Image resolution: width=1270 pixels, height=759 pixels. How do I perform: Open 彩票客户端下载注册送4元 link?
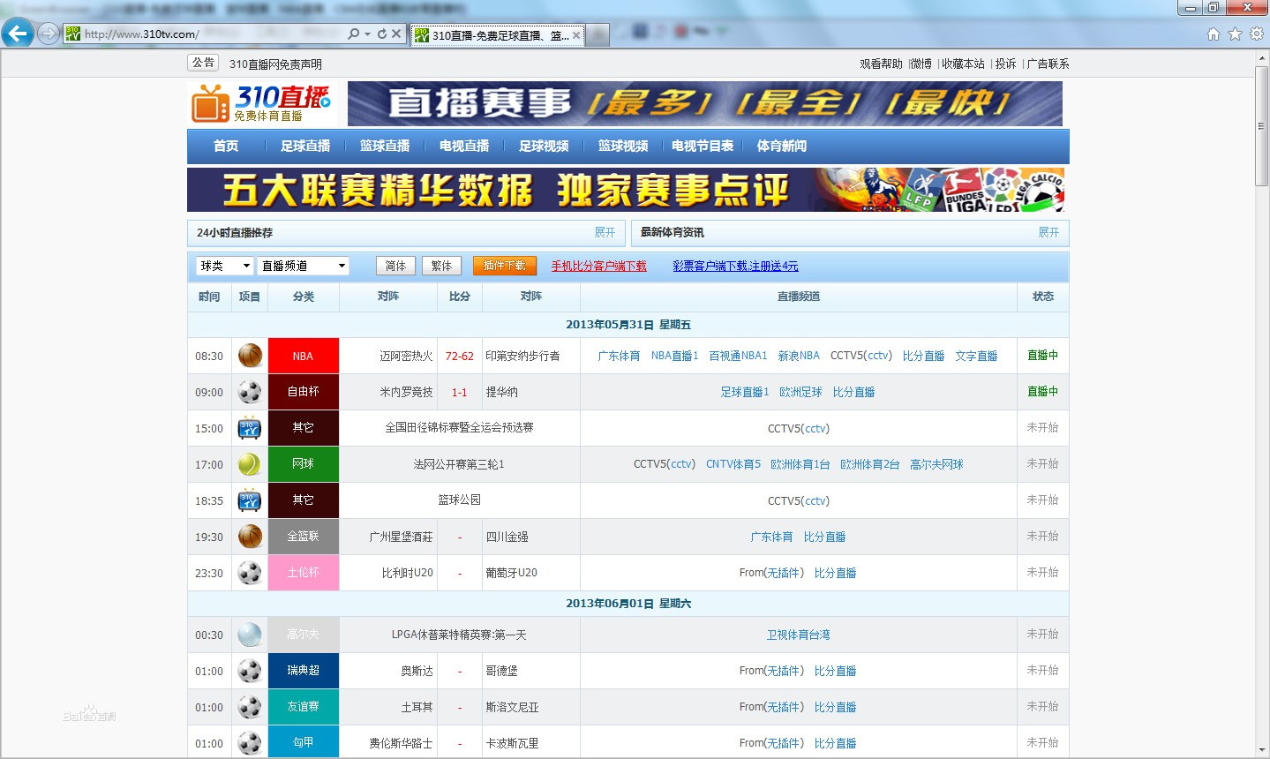[x=735, y=266]
